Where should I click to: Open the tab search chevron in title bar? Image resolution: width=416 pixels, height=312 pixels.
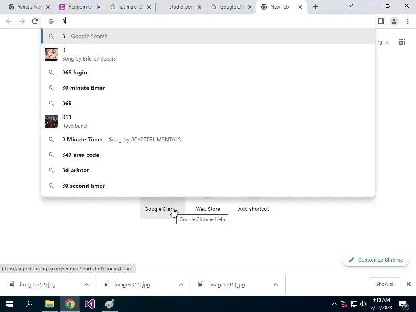[351, 6]
